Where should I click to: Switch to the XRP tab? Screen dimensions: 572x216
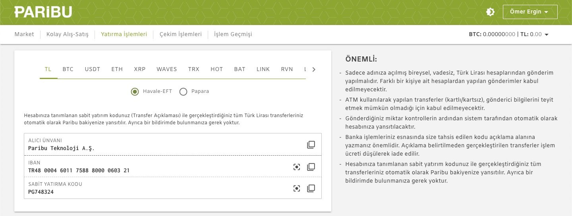140,69
